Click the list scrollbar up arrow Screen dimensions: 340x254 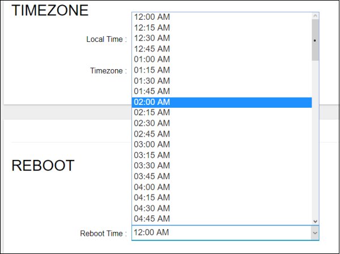315,16
